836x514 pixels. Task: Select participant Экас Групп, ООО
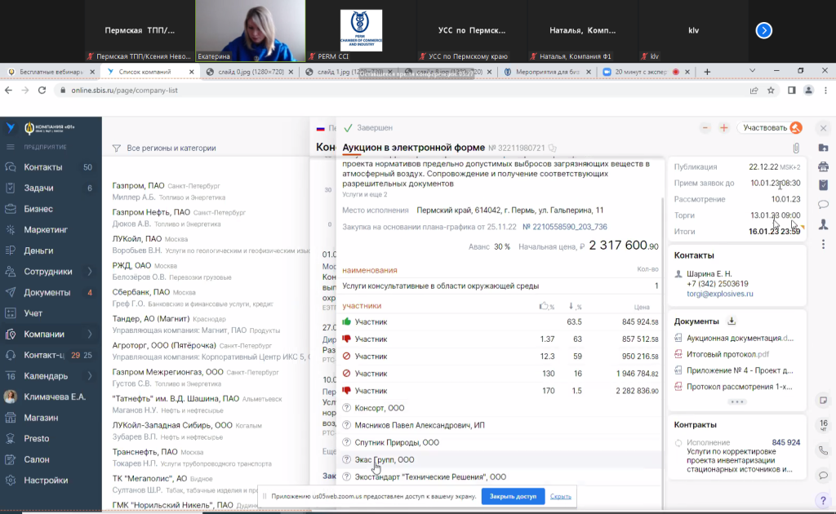[385, 459]
